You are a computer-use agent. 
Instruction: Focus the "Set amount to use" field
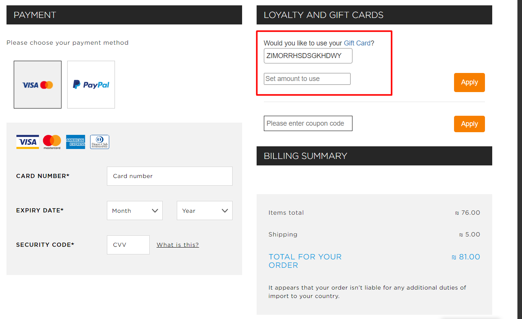pyautogui.click(x=307, y=79)
